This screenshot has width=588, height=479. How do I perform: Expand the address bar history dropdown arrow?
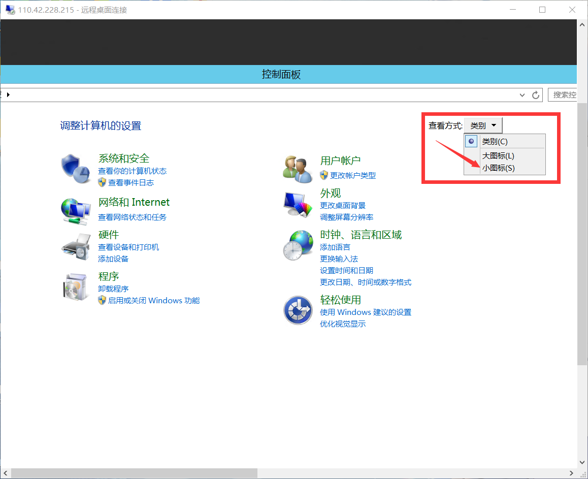522,95
